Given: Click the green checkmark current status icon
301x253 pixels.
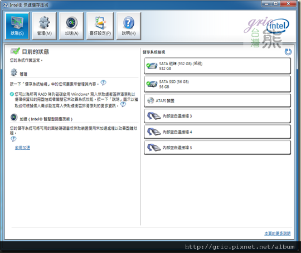Looking at the screenshot, I should click(x=15, y=51).
